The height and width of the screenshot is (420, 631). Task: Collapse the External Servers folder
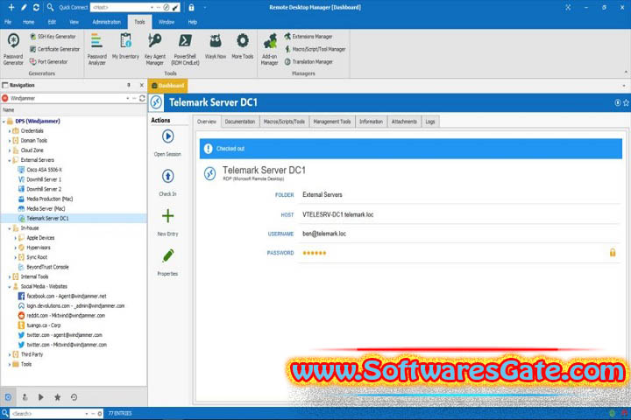coord(10,160)
